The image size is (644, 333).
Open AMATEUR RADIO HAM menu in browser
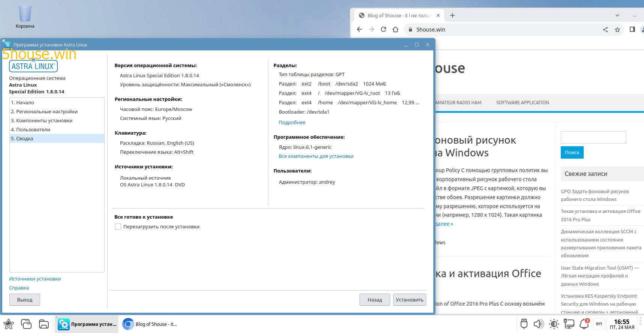click(x=458, y=102)
